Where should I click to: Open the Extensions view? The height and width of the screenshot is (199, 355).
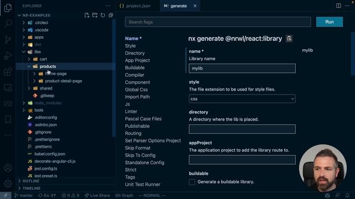pyautogui.click(x=8, y=72)
